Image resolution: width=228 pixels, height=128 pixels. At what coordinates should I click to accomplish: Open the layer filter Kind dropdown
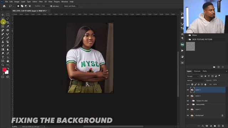193,76
